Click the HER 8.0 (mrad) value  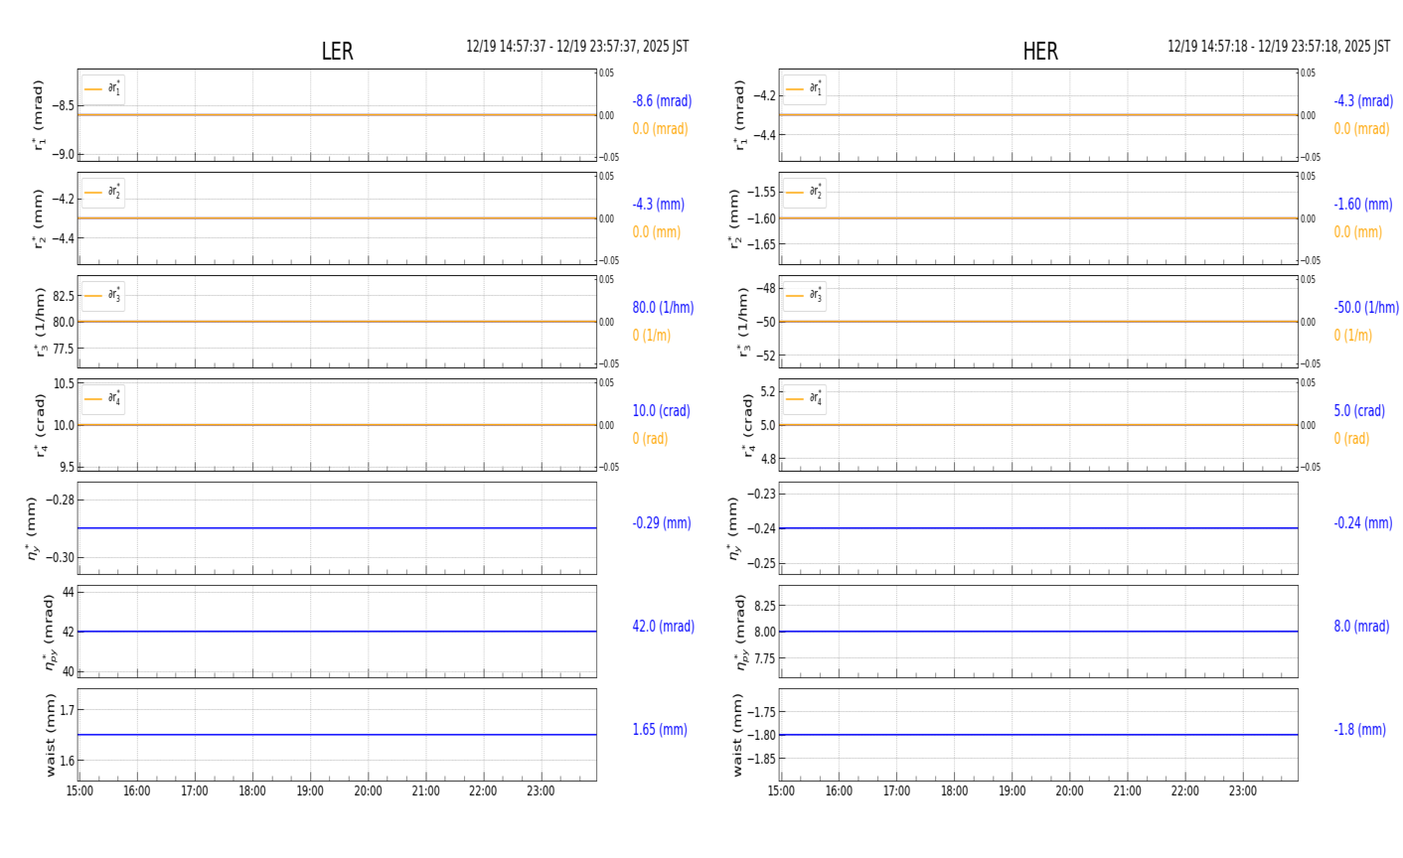1361,627
